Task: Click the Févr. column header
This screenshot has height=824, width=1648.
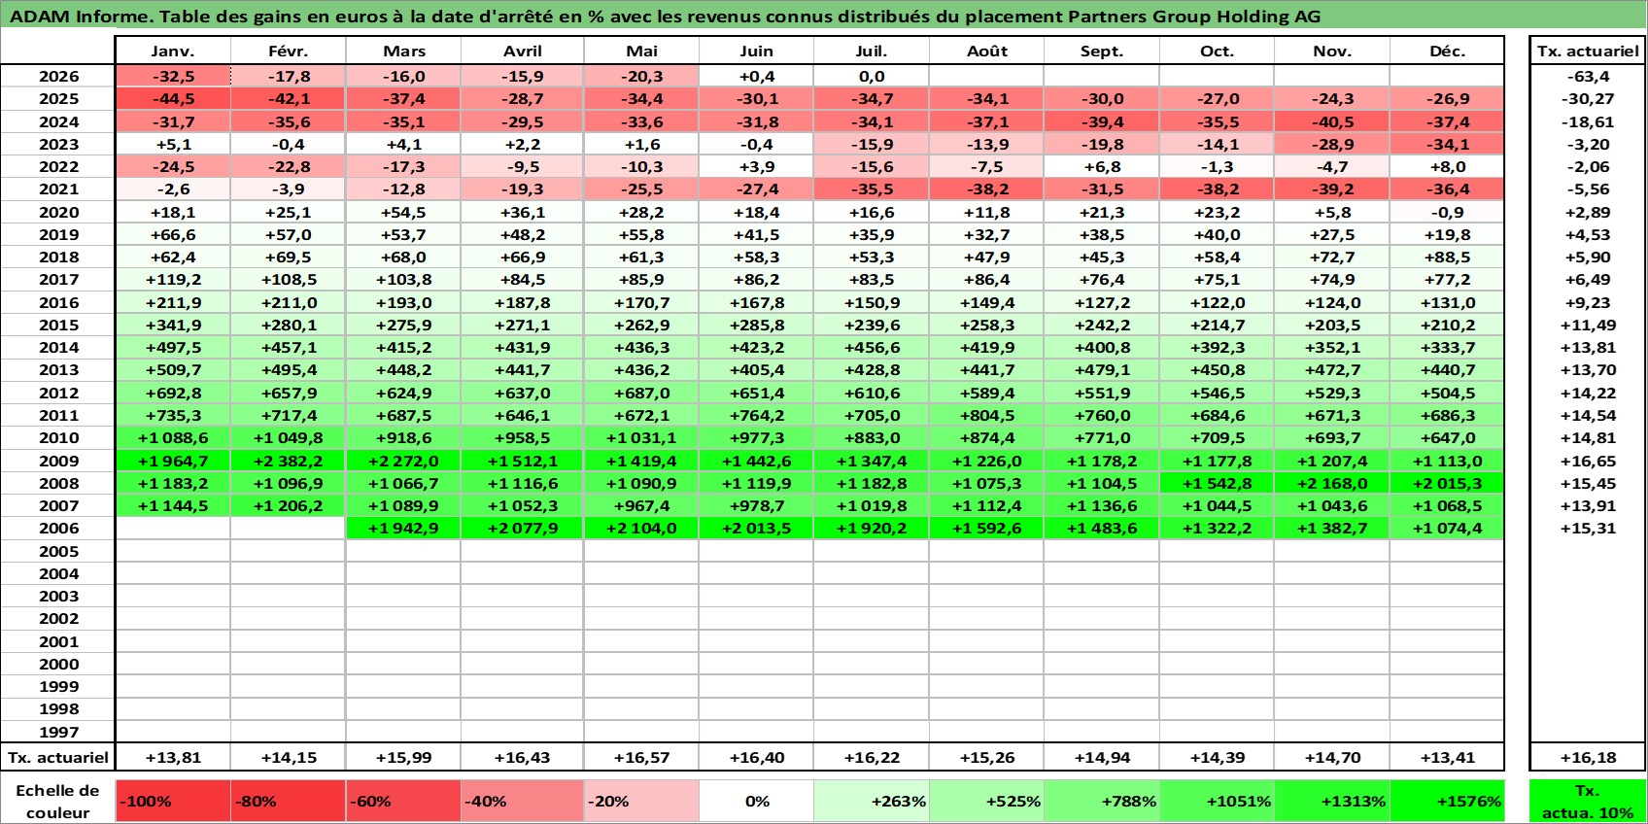Action: (x=289, y=51)
